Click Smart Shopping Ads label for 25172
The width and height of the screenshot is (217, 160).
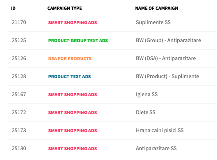[x=72, y=113]
